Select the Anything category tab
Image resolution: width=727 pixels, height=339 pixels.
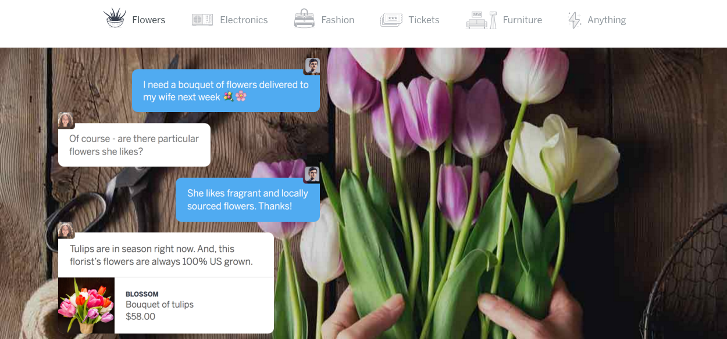point(597,20)
